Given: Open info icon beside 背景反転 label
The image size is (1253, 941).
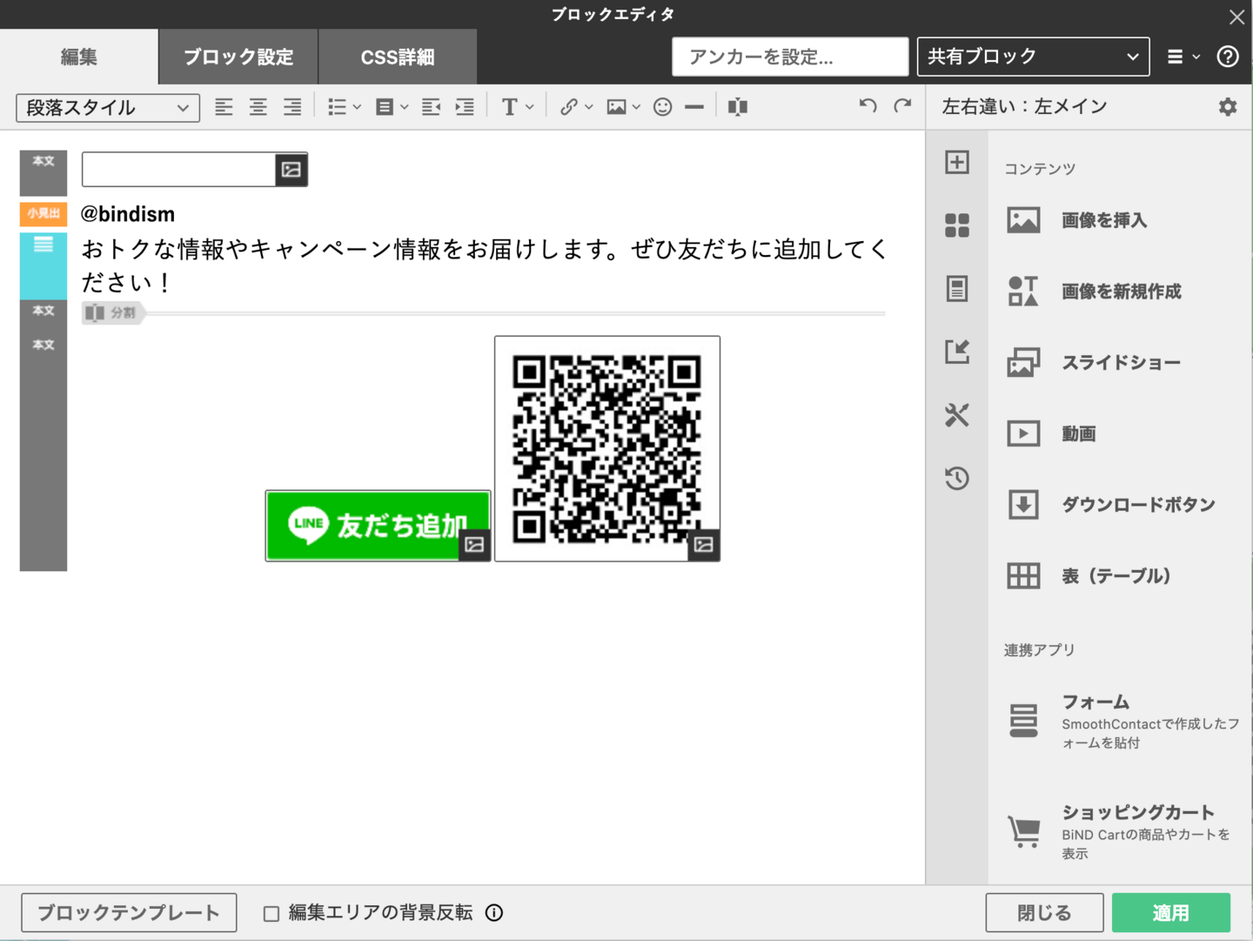Looking at the screenshot, I should pos(494,913).
